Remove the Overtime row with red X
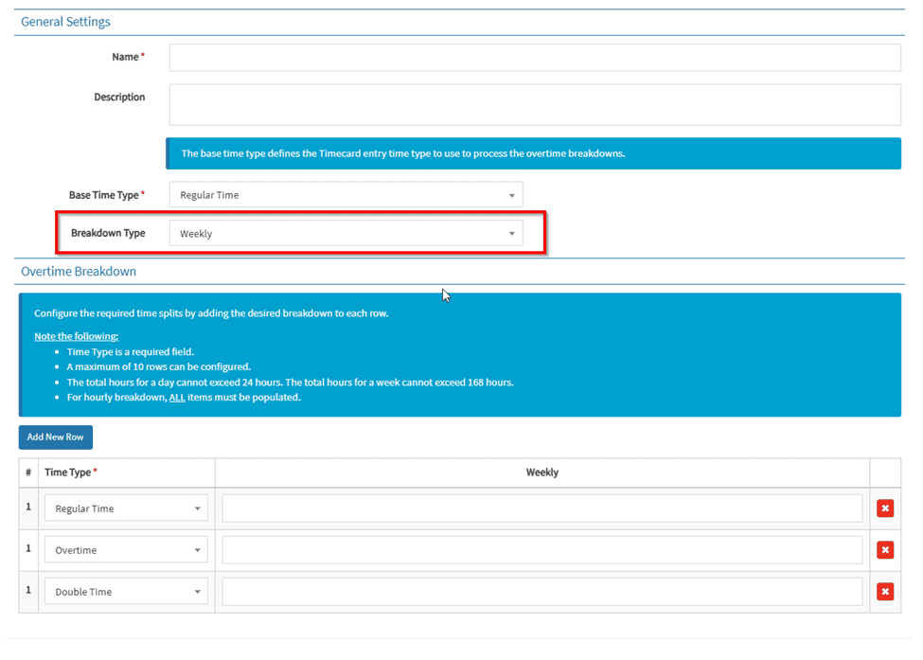The image size is (923, 660). (884, 550)
